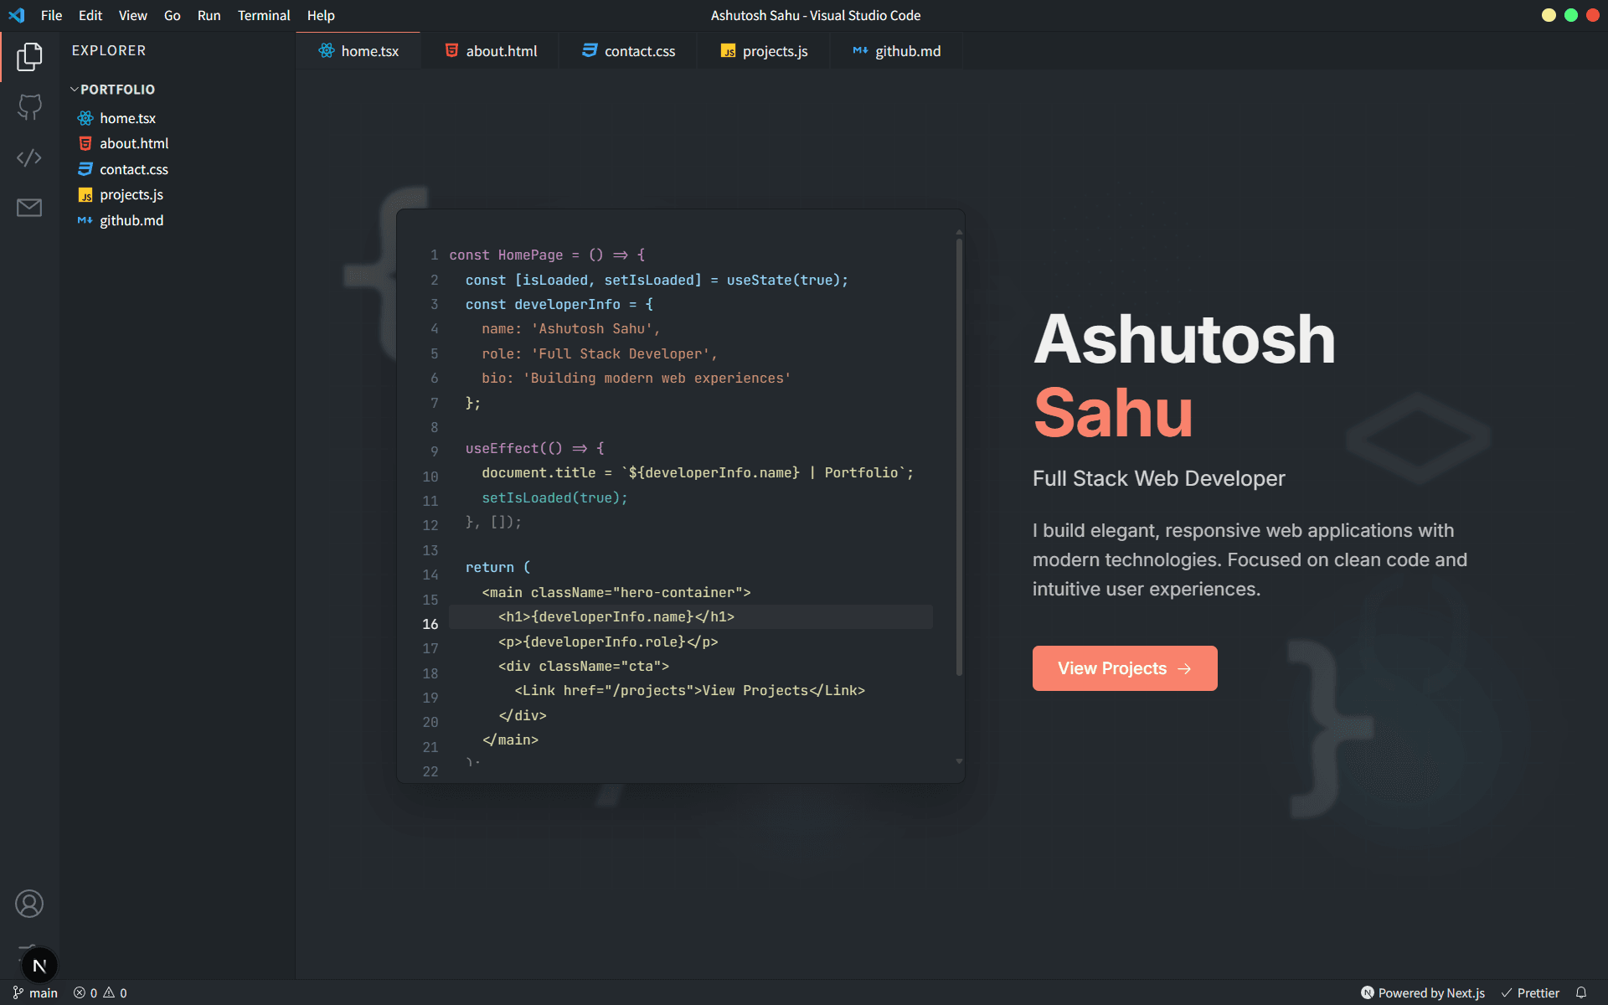Screen dimensions: 1608x1005
Task: Open the mail icon in the activity bar
Action: pos(30,208)
